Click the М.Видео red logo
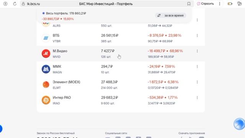The height and width of the screenshot is (138, 245). [x=46, y=54]
